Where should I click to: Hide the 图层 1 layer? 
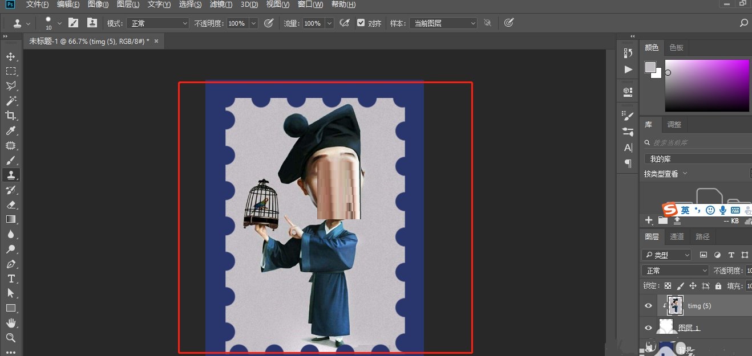648,327
